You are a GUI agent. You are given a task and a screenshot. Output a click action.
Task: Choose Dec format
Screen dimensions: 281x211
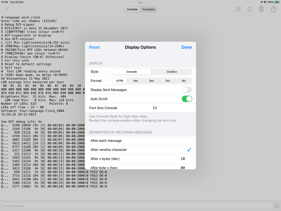click(x=152, y=81)
